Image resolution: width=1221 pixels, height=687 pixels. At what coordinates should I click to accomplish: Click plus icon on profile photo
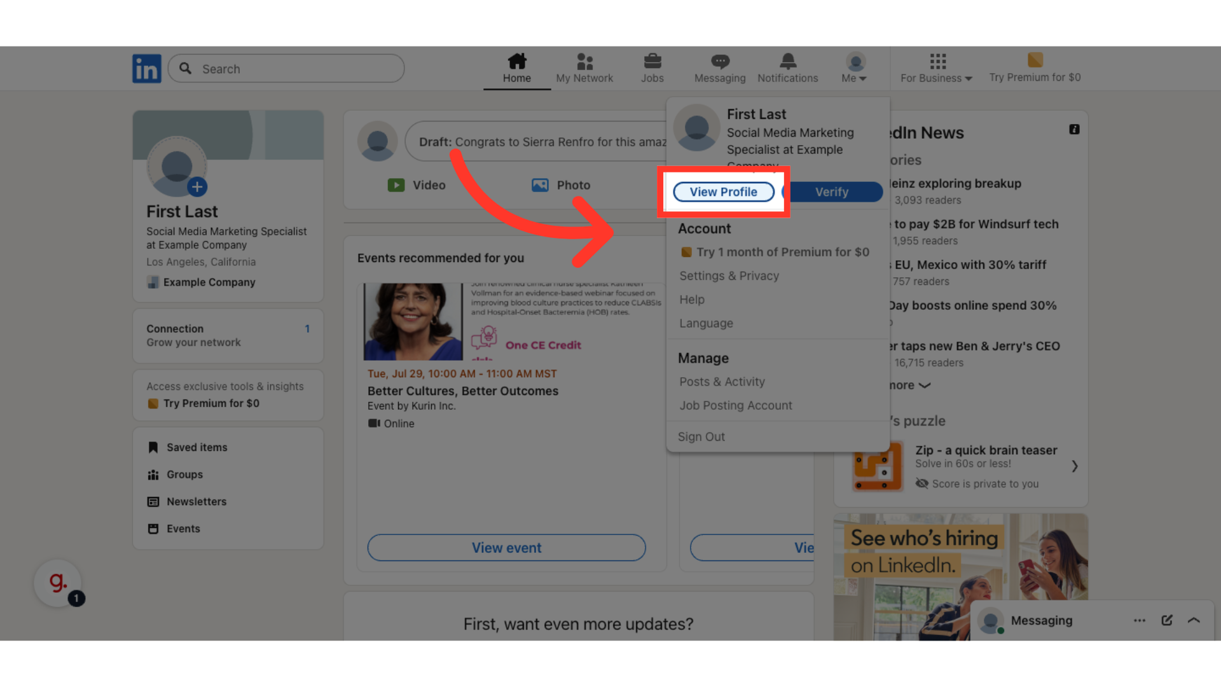click(197, 187)
